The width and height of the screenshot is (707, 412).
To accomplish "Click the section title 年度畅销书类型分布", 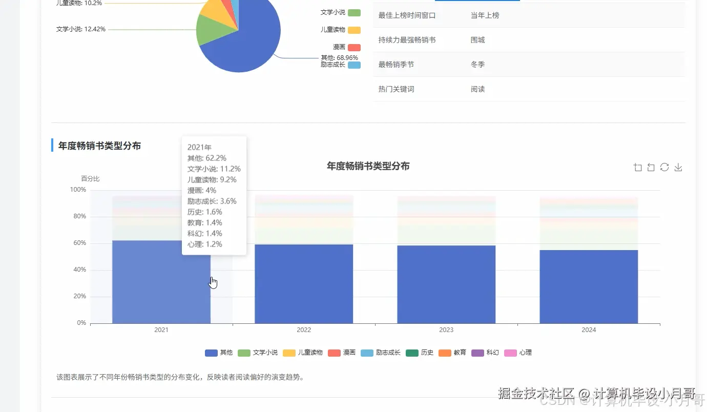I will [99, 146].
